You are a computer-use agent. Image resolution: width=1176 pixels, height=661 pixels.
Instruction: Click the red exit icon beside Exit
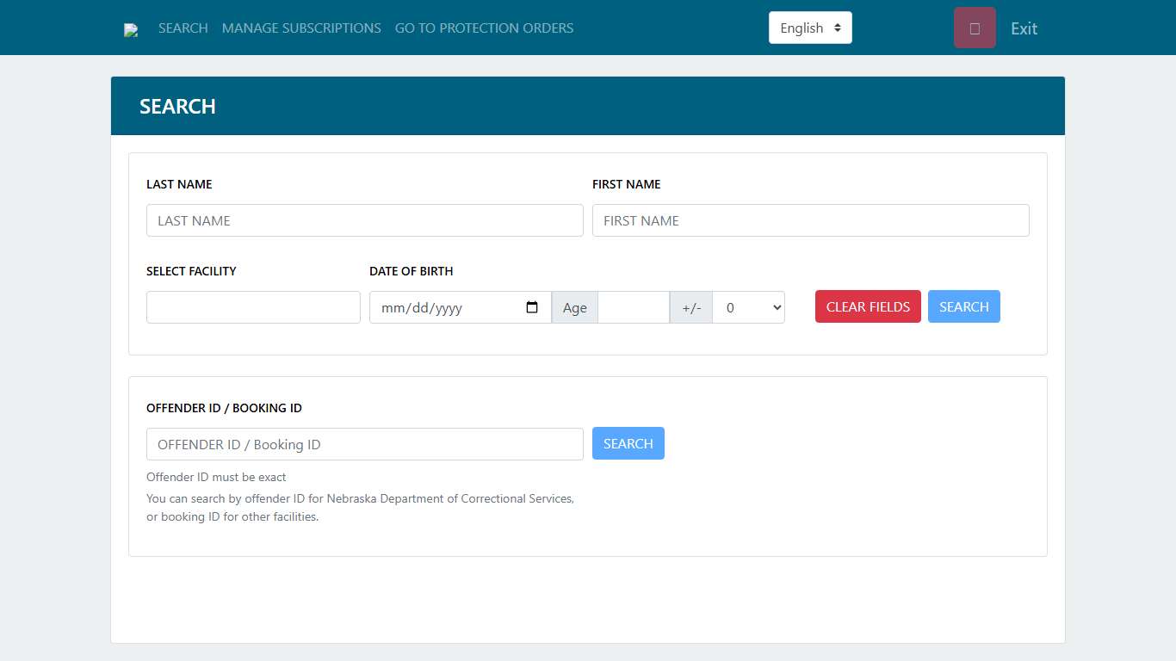tap(974, 27)
